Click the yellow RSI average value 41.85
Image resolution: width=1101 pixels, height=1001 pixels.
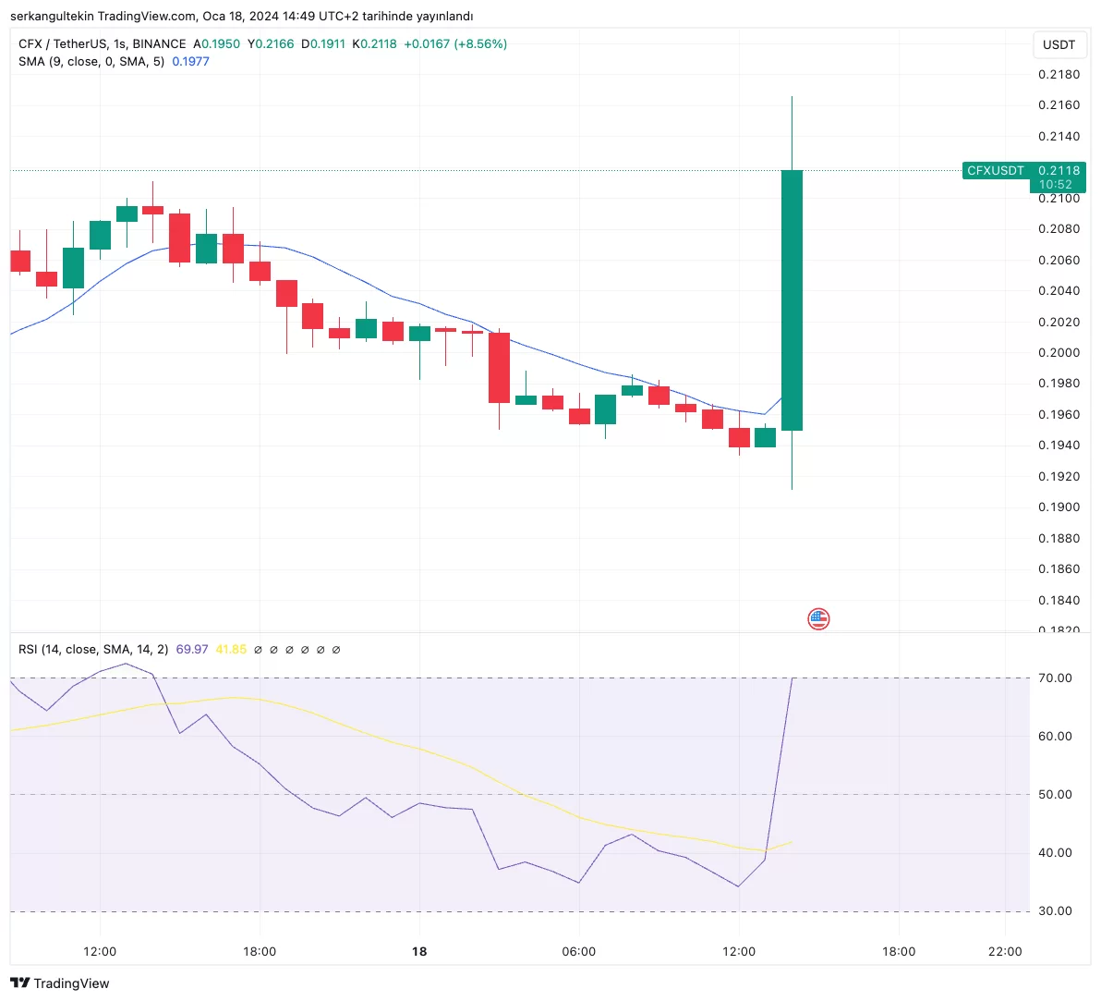(231, 650)
